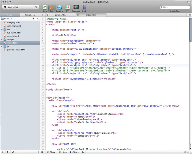Navigate back in file browser
192x154 pixels.
[33, 19]
